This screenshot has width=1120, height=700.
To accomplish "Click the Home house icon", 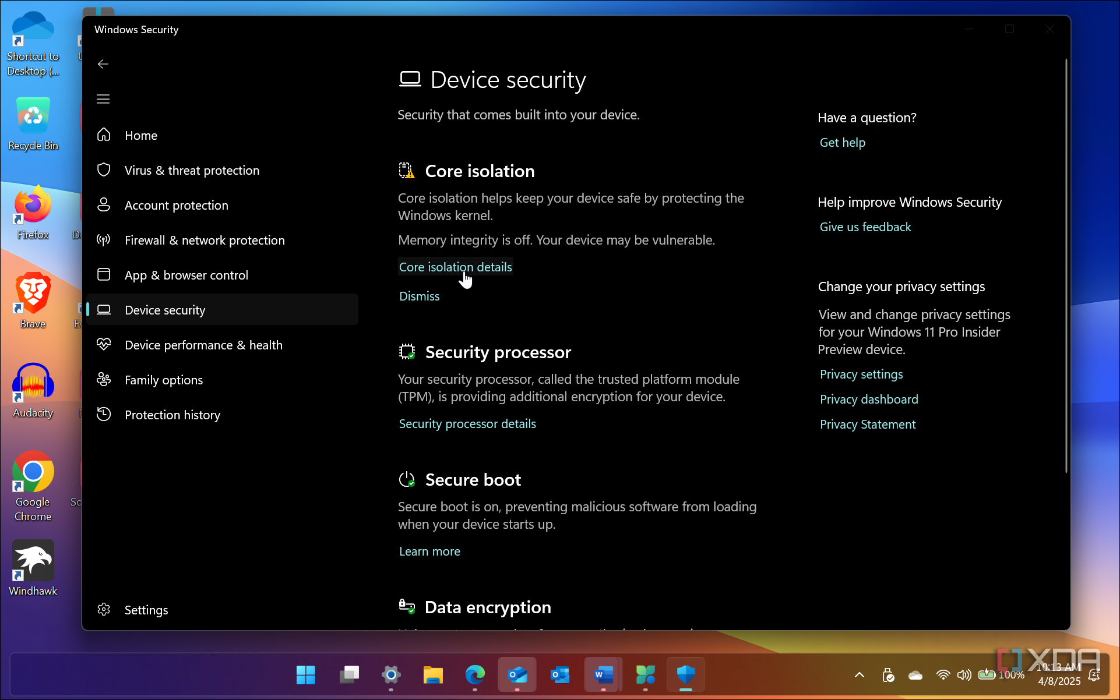I will point(104,135).
